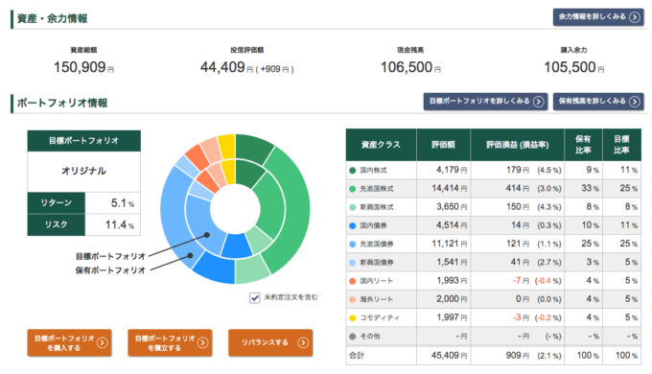This screenshot has height=374, width=652.
Task: Click the 保有ポートフォリオ chart label
Action: (x=110, y=270)
